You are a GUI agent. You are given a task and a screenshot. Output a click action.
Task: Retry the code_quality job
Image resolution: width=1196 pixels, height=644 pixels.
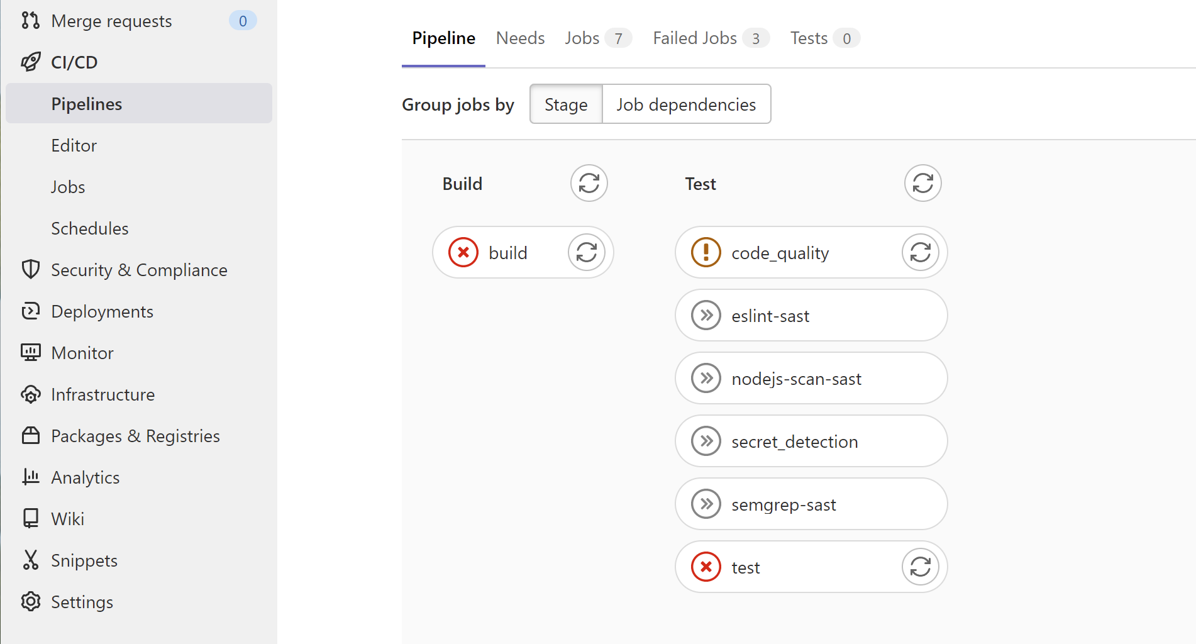coord(920,252)
